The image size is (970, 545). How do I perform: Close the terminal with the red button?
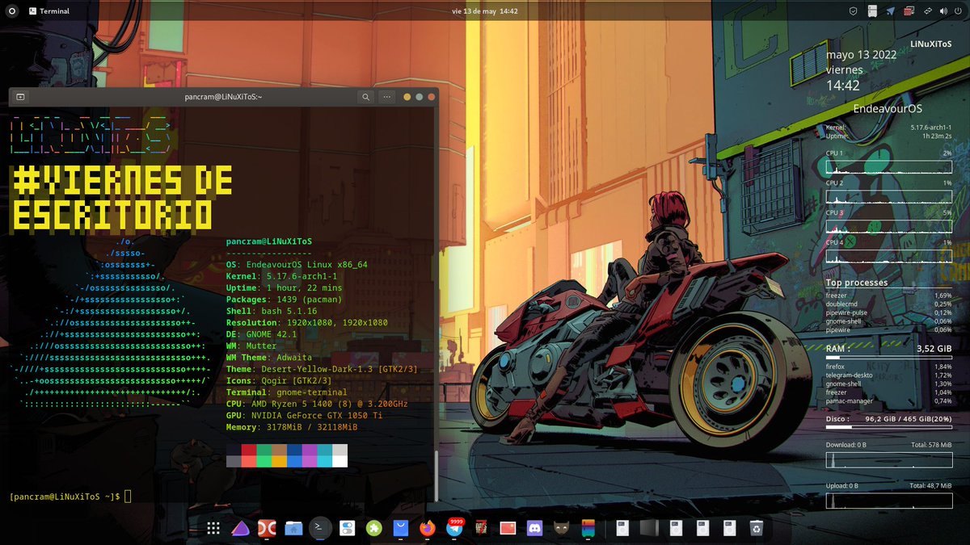coord(432,97)
